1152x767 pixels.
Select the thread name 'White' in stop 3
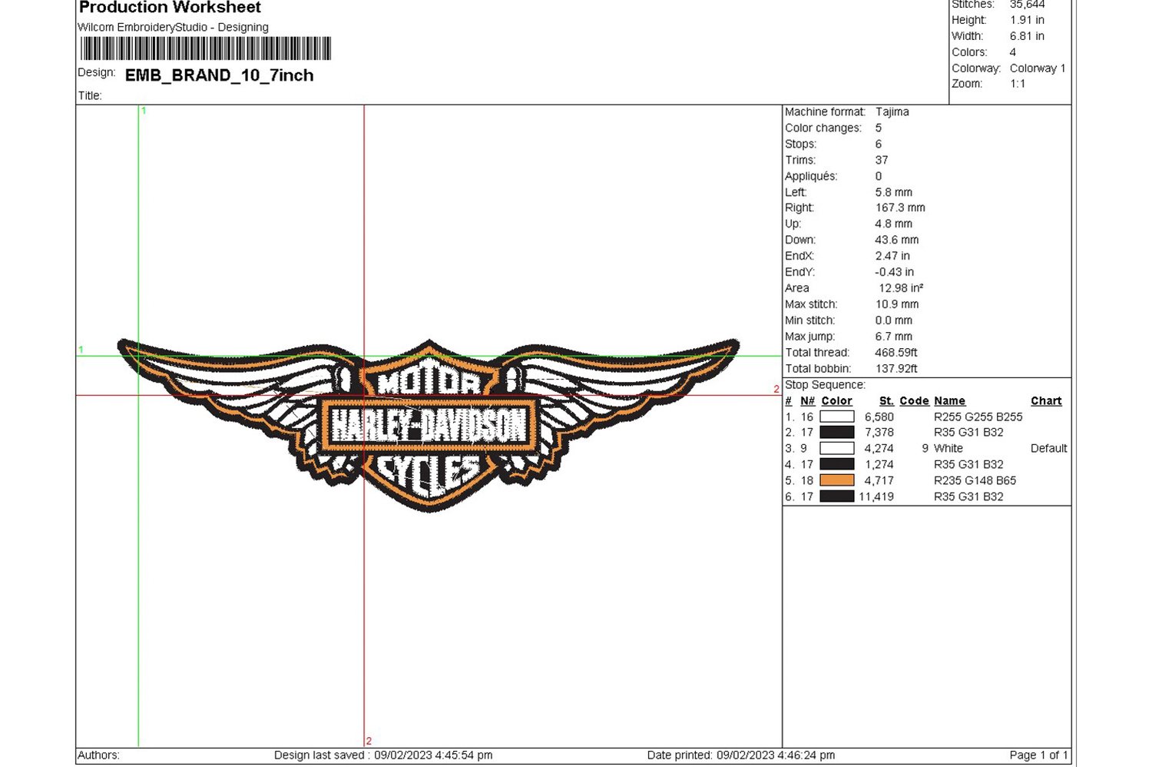pyautogui.click(x=948, y=448)
